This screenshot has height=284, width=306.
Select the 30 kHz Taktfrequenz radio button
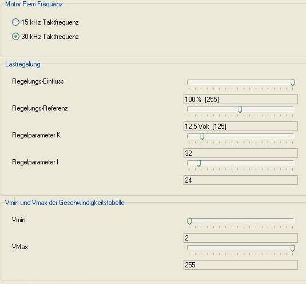pyautogui.click(x=15, y=37)
